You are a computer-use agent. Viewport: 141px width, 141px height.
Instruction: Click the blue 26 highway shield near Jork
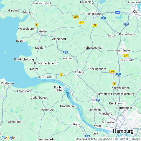(x=87, y=136)
